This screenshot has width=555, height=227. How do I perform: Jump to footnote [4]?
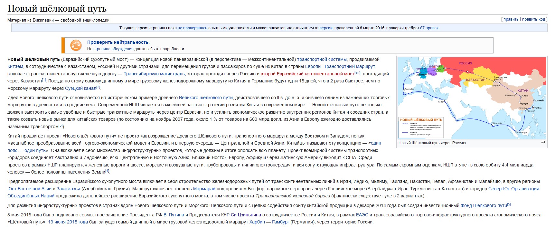pyautogui.click(x=107, y=171)
